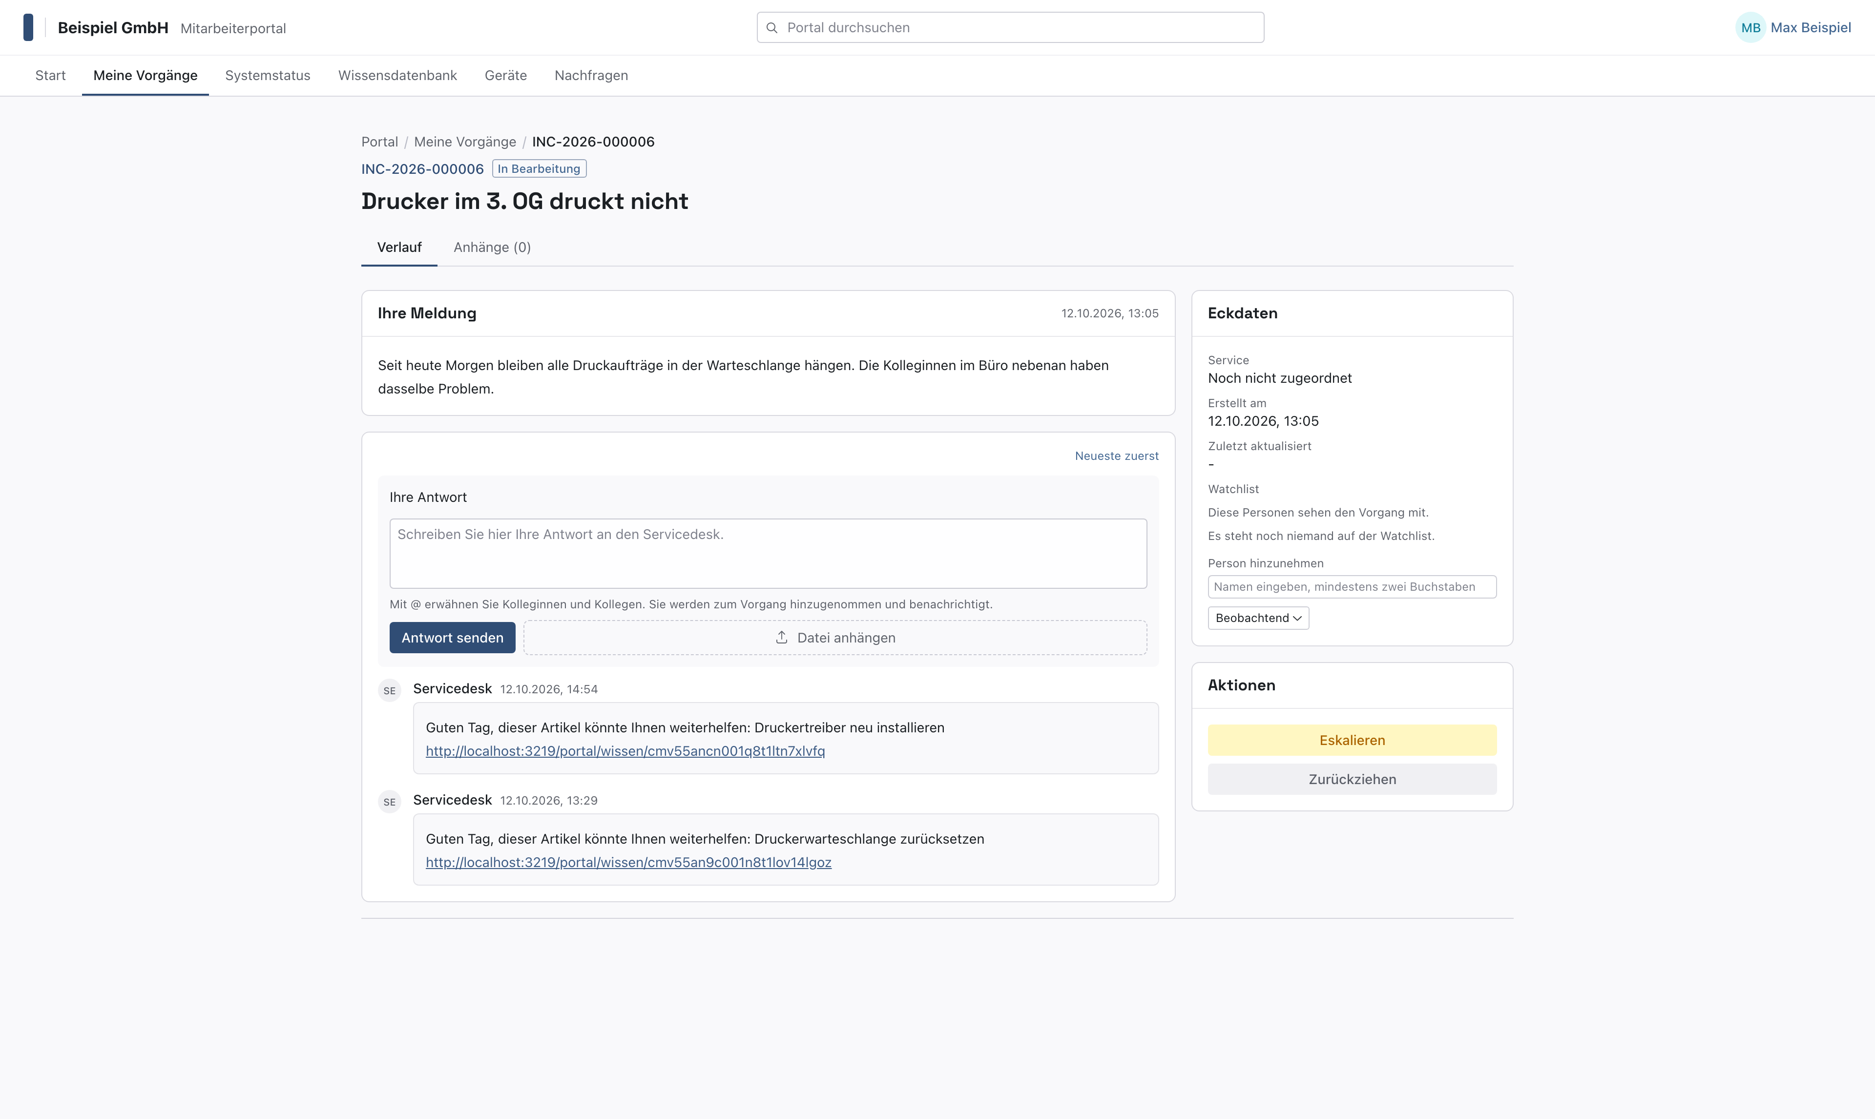Click the text Es steht noch niemand auf der Watchlist
Image resolution: width=1875 pixels, height=1119 pixels.
[1321, 536]
